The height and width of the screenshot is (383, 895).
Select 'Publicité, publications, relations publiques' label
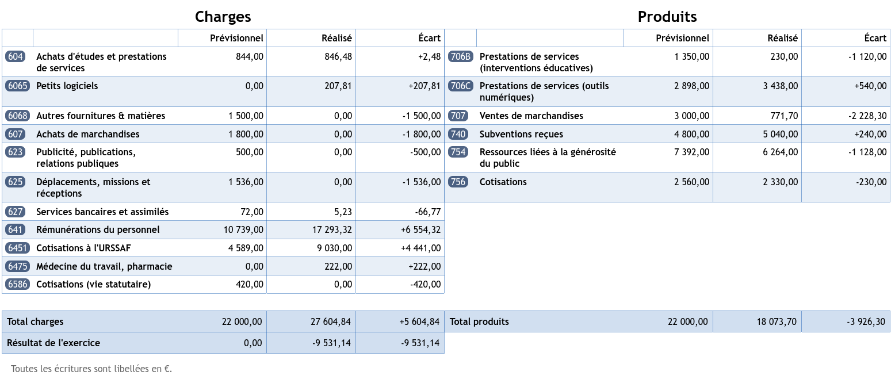click(x=86, y=158)
